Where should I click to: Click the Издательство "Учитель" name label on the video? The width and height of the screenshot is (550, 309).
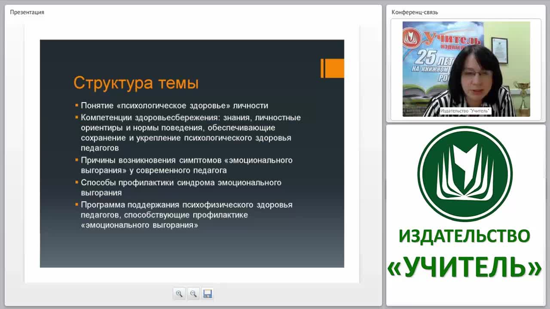465,111
